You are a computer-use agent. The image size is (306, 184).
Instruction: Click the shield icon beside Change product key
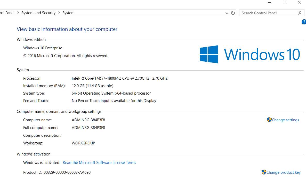[x=264, y=172]
